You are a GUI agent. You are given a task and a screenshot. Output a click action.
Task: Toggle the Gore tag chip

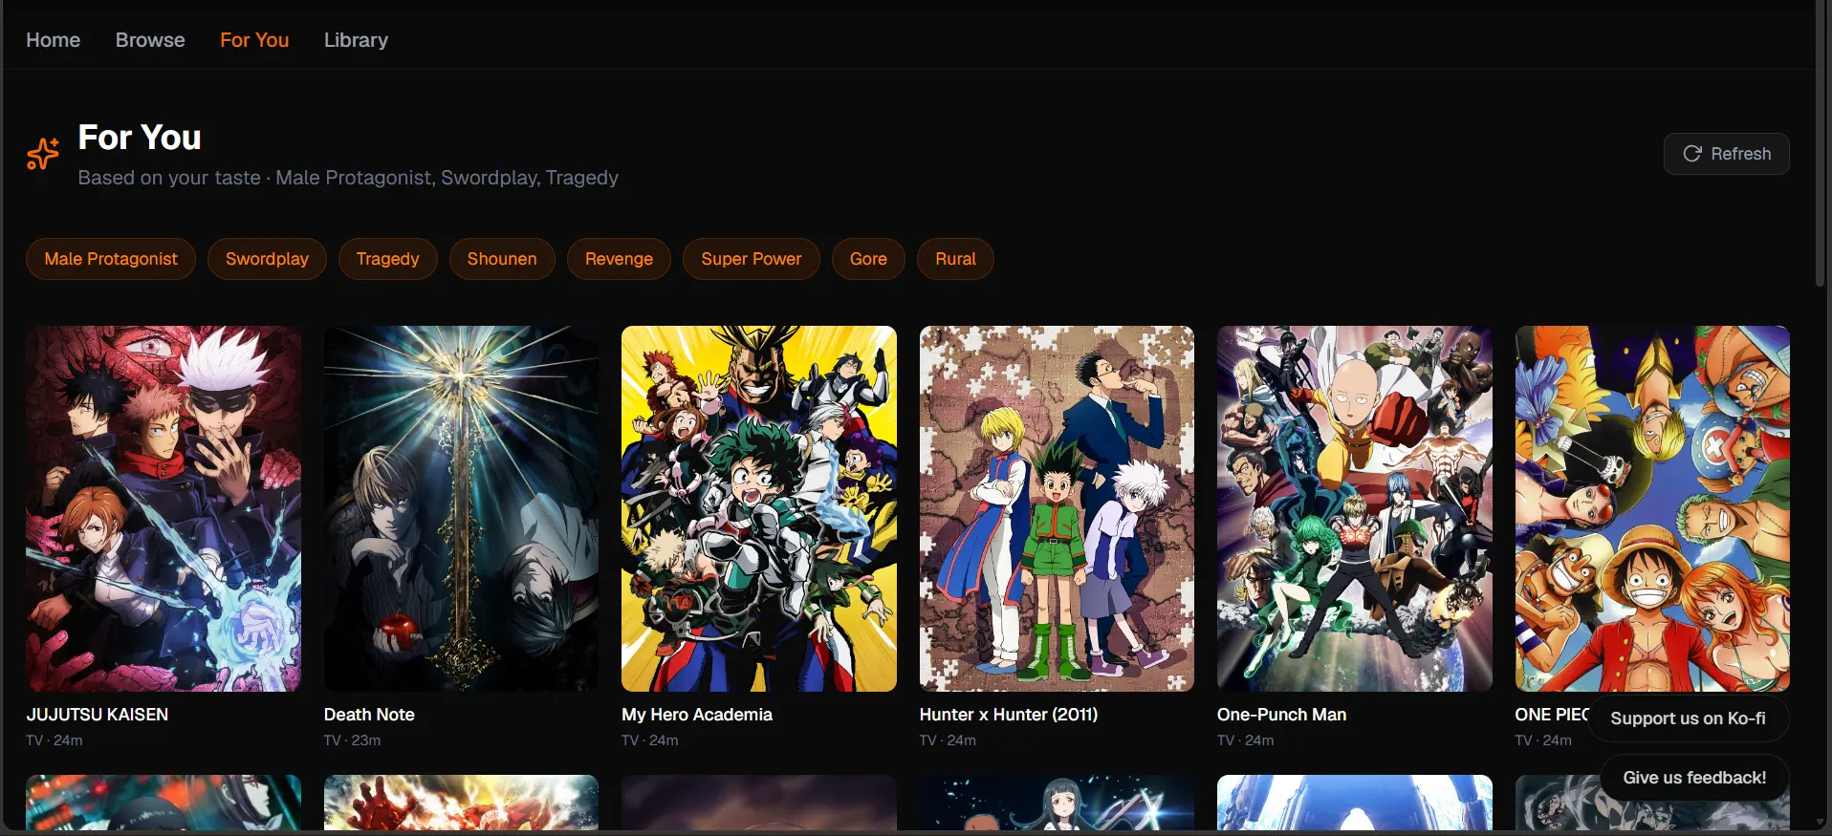pos(868,259)
